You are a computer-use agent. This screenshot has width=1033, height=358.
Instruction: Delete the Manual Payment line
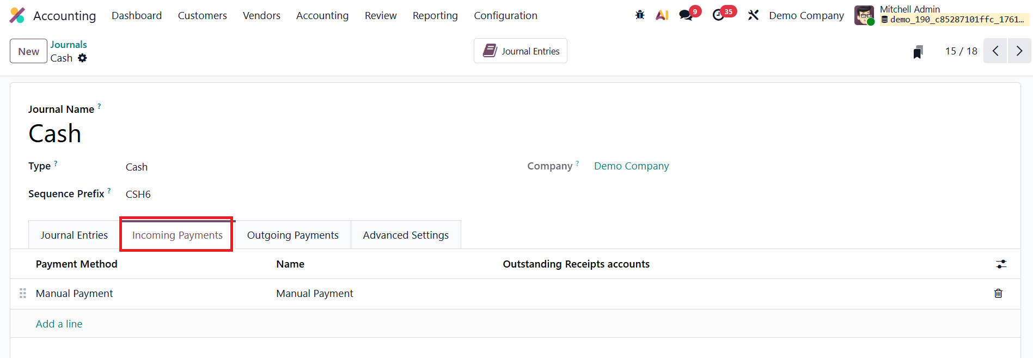[x=998, y=293]
